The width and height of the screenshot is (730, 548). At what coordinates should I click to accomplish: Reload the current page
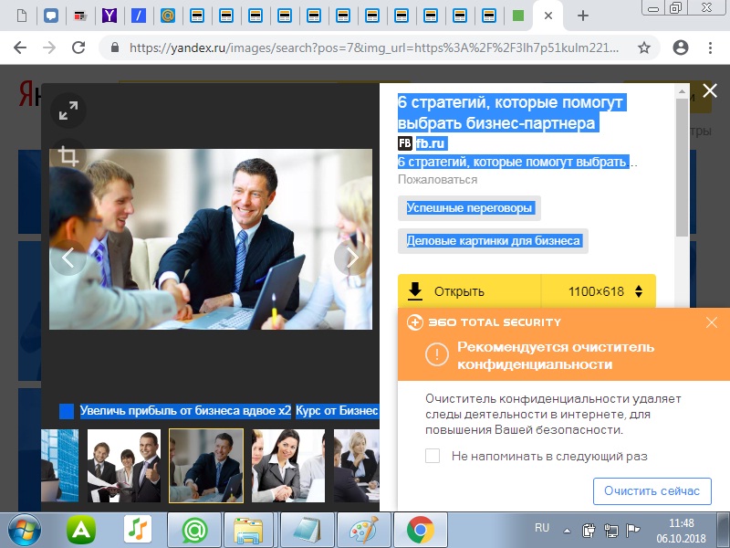point(78,47)
